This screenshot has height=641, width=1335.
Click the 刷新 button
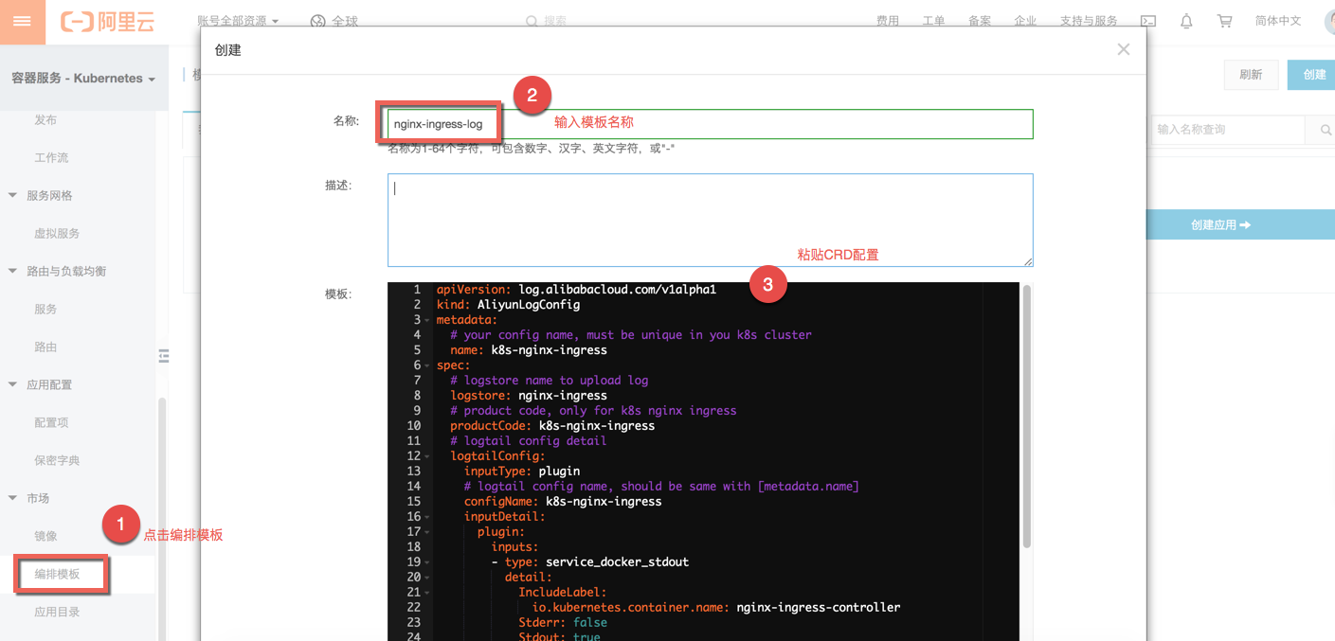coord(1251,74)
